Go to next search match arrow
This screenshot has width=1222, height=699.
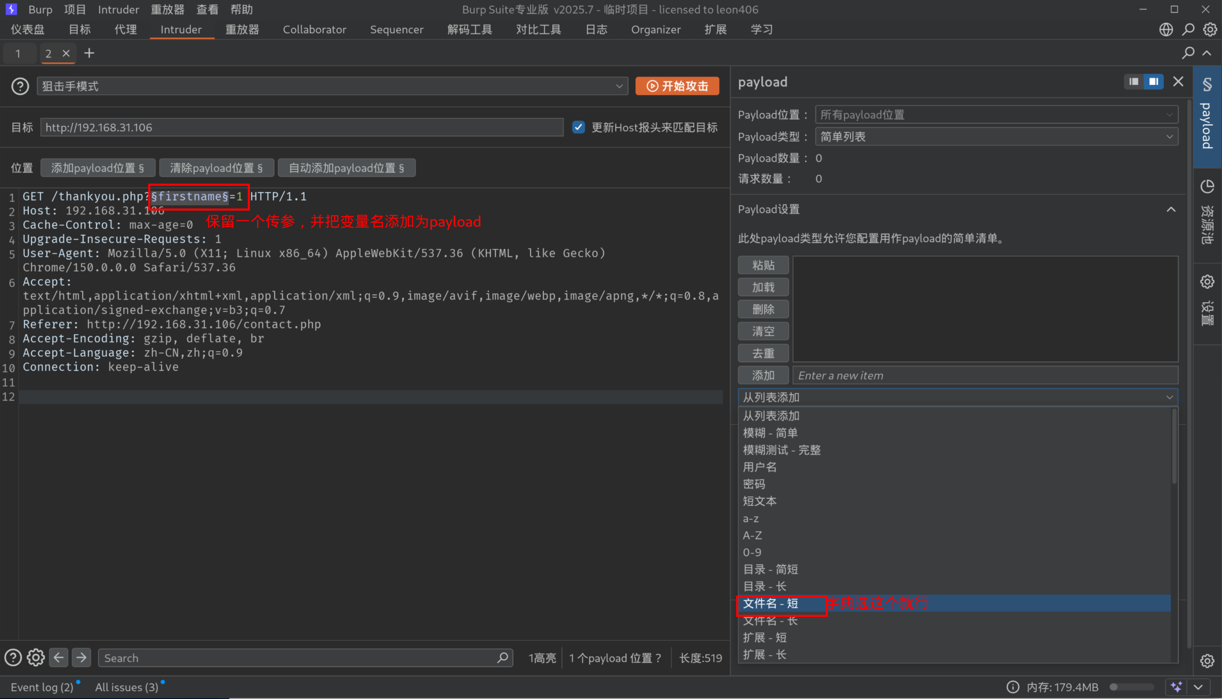pos(81,657)
